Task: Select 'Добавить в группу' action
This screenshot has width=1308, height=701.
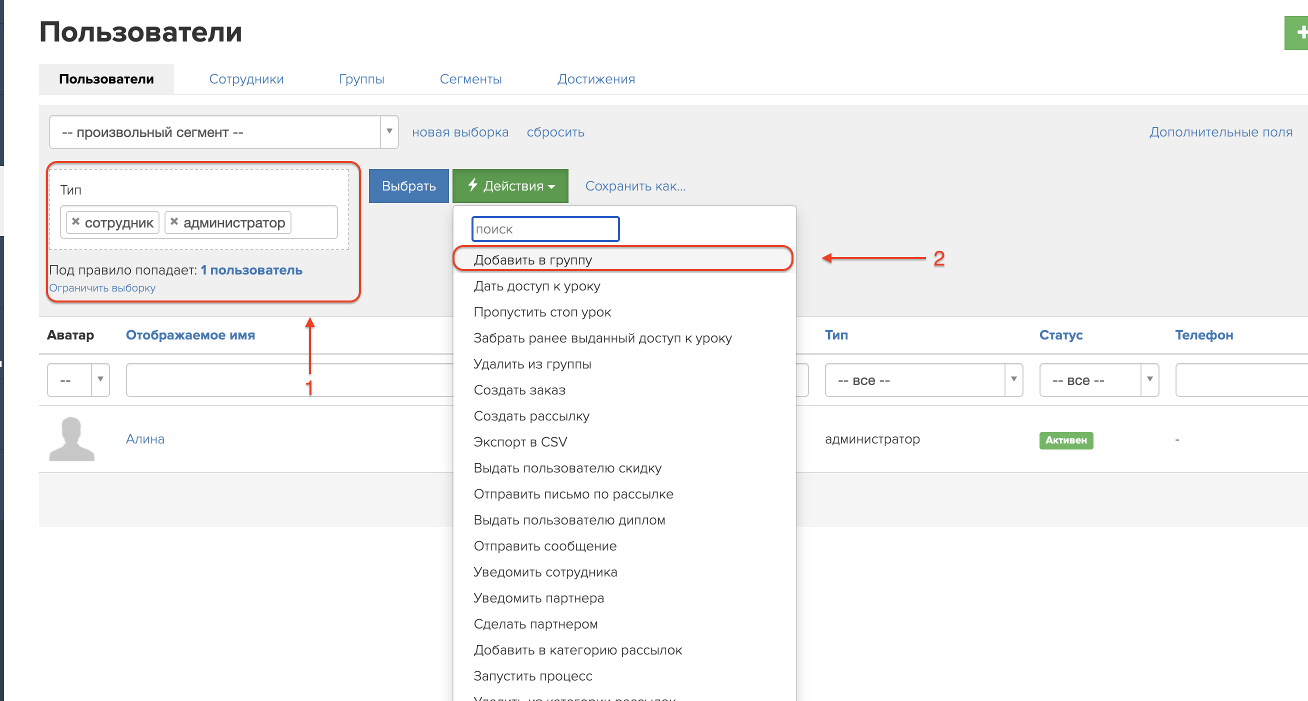Action: coord(532,260)
